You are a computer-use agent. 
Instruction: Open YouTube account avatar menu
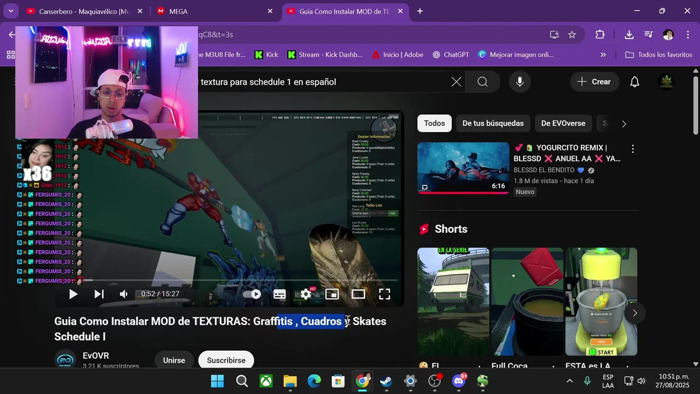click(x=666, y=82)
